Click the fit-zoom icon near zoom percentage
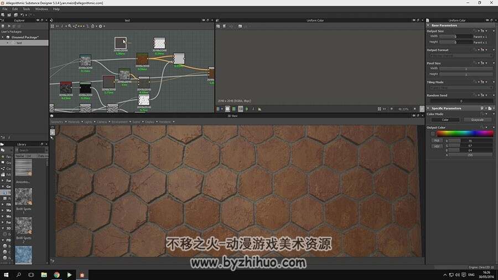Viewport: 498px width, 280px height. click(x=379, y=109)
